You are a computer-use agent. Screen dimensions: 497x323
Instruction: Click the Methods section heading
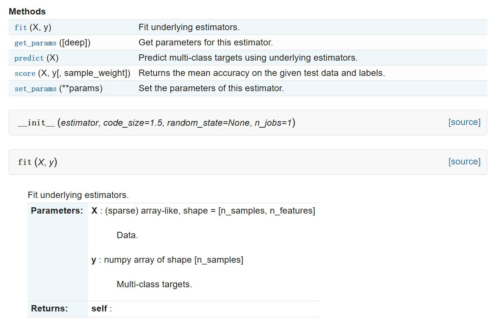point(27,12)
